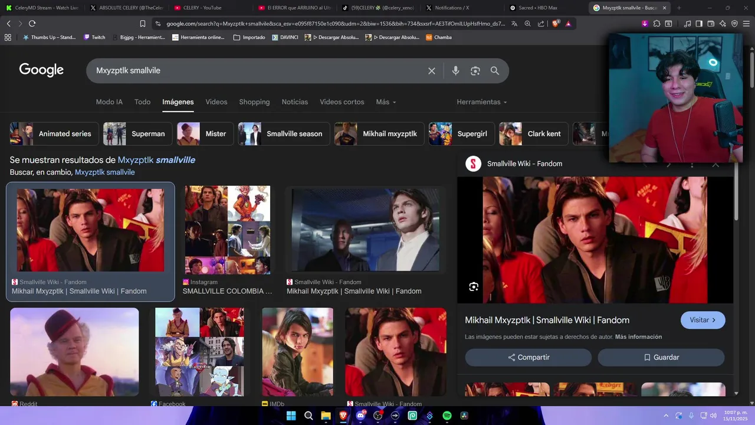Start voice search with the microphone icon
The height and width of the screenshot is (425, 755).
[x=455, y=71]
